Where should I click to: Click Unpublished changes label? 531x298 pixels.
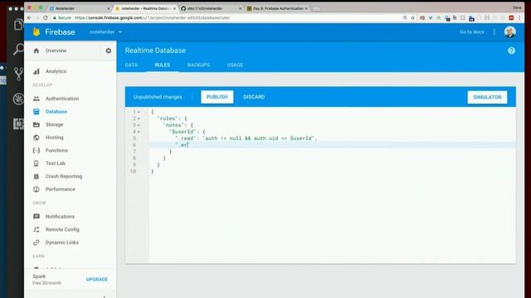click(x=158, y=97)
